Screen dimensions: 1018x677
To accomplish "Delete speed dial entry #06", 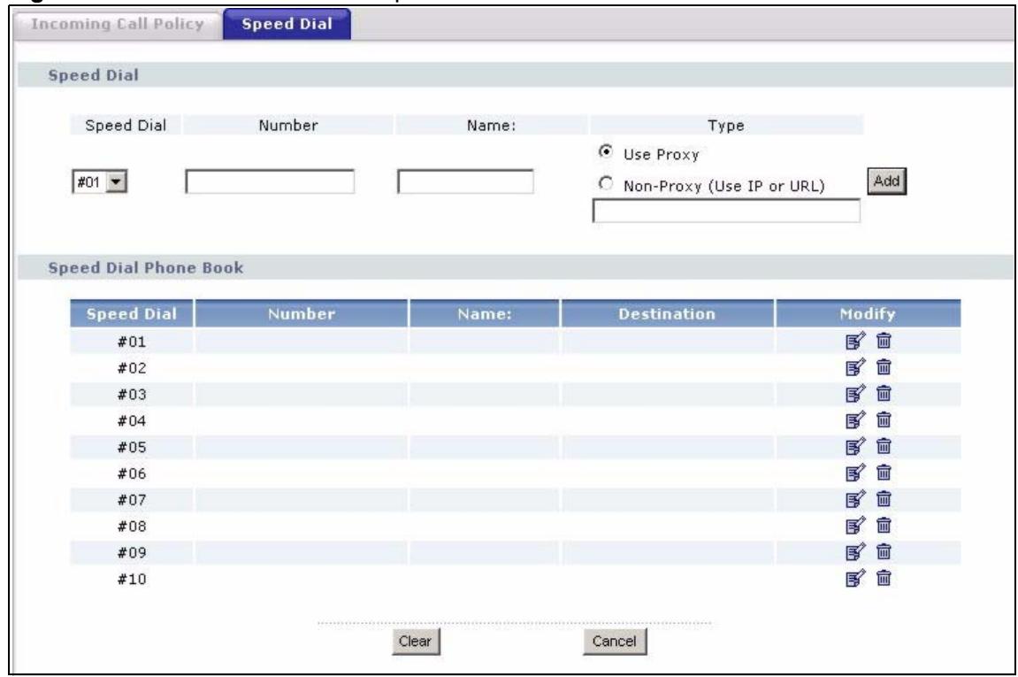I will coord(884,473).
